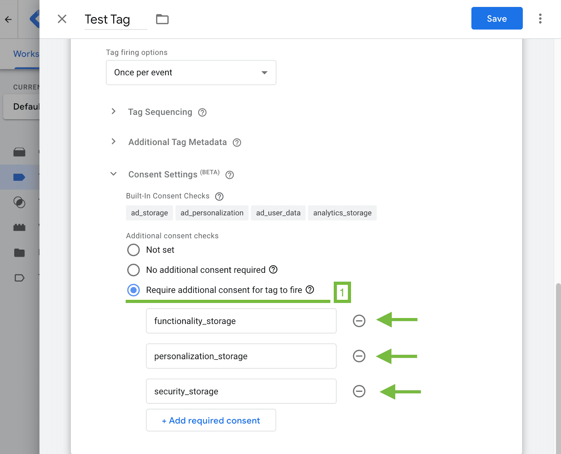The height and width of the screenshot is (454, 561).
Task: Open the three-dot overflow menu
Action: pyautogui.click(x=540, y=19)
